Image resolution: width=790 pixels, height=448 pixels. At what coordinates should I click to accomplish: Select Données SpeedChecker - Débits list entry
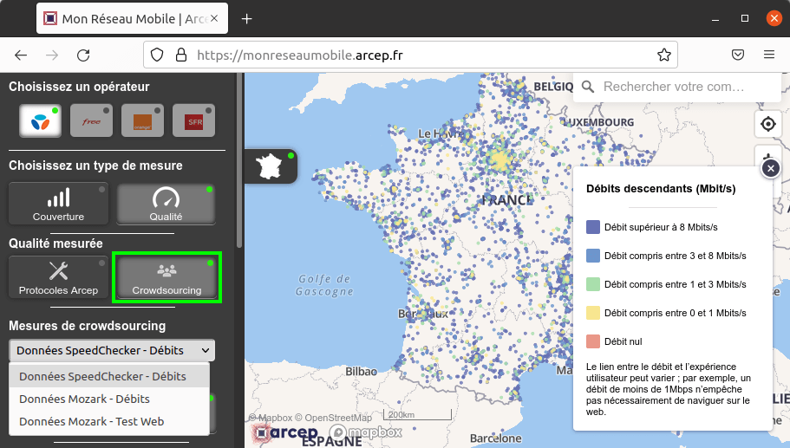102,376
